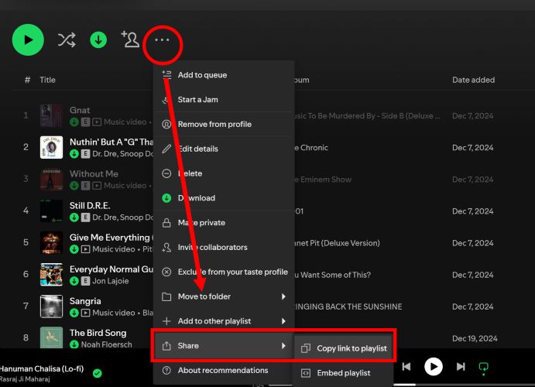Click the copy icon beside Copy link
Viewport: 535px width, 387px height.
coord(306,348)
